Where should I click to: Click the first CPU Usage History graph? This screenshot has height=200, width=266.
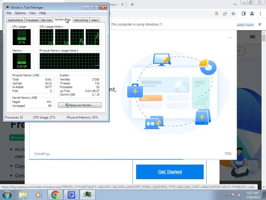coord(46,37)
